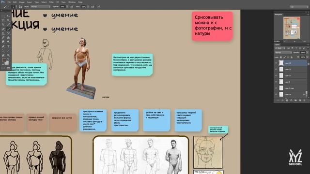Hide the highlighted top layer's eye icon
Image resolution: width=310 pixels, height=174 pixels.
(x=276, y=63)
